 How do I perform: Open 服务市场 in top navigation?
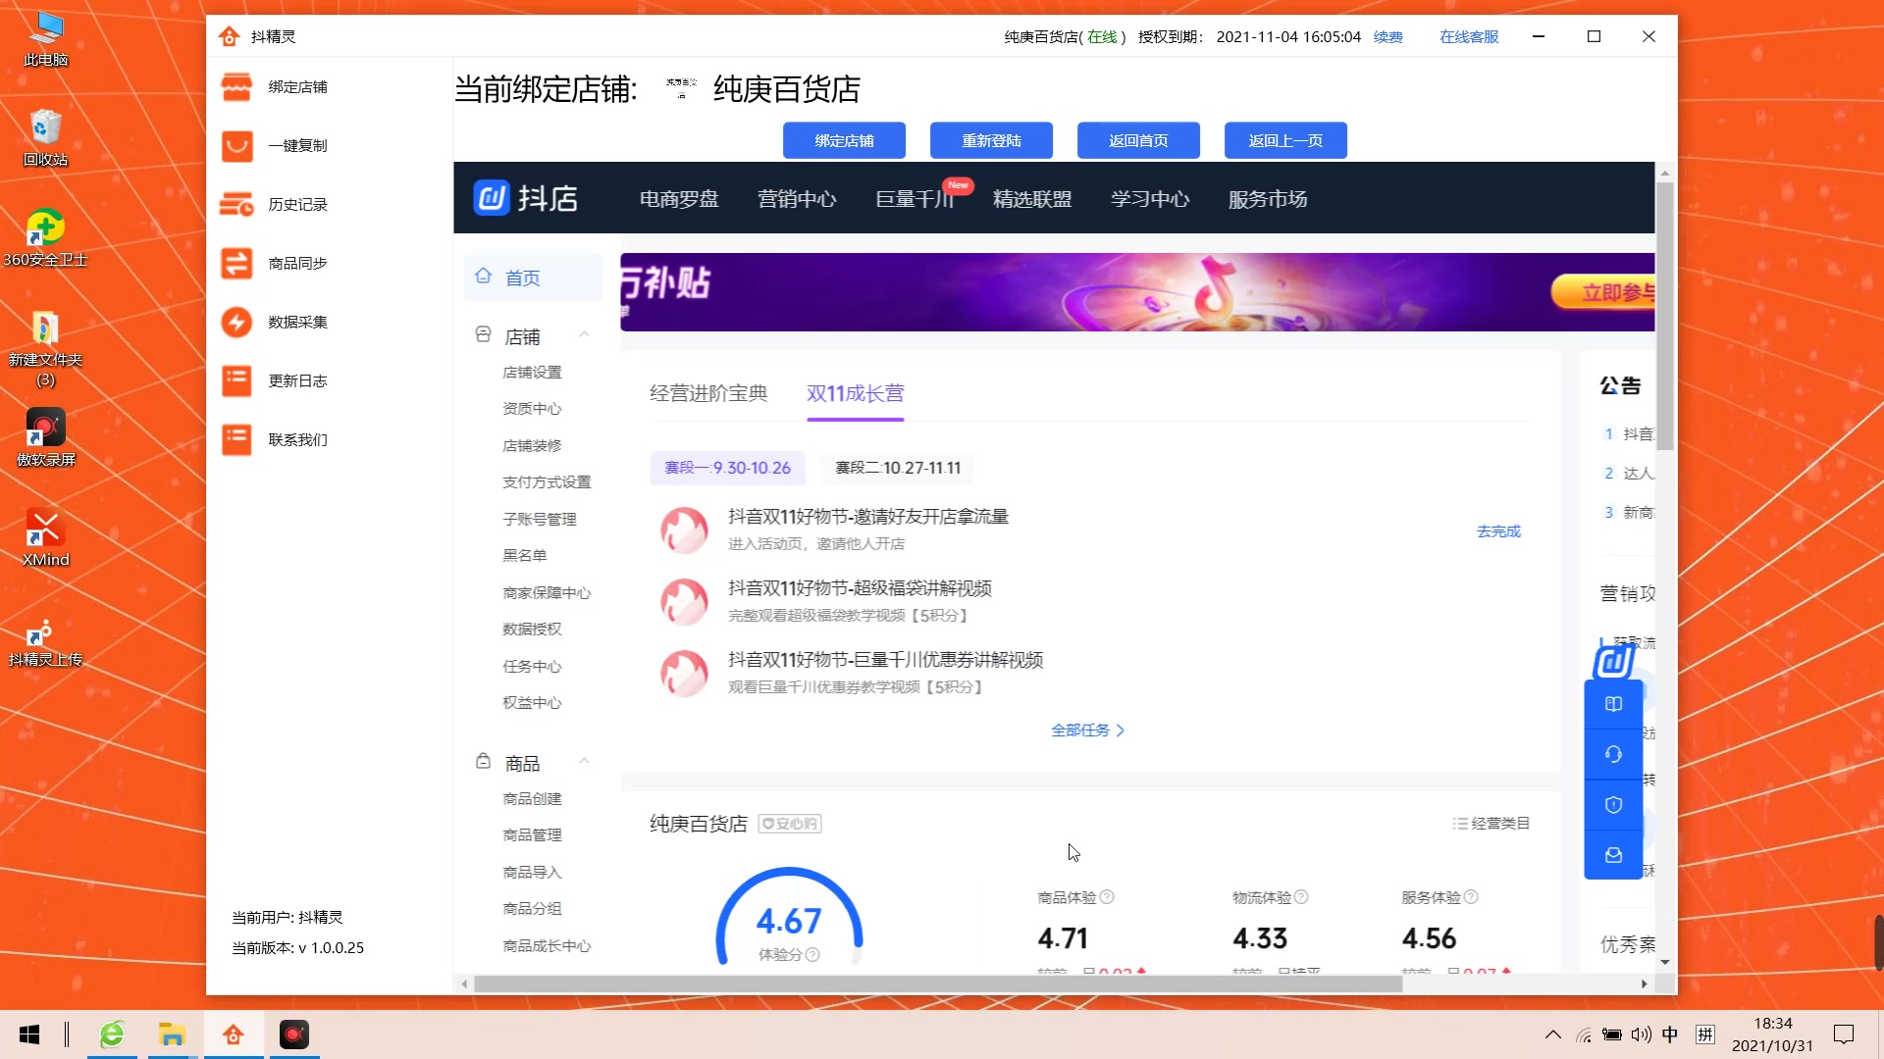[x=1268, y=199]
